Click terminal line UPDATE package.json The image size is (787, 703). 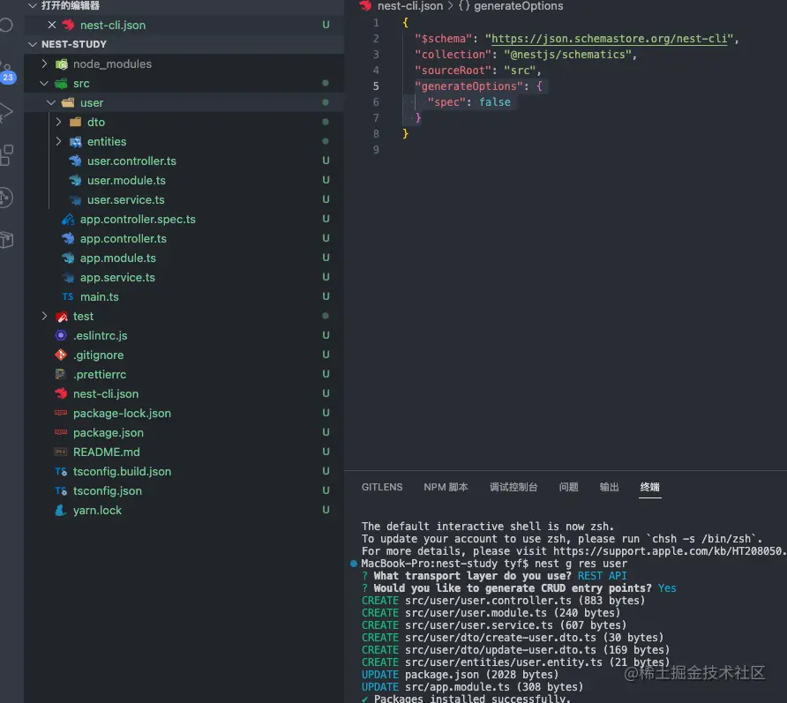click(460, 675)
